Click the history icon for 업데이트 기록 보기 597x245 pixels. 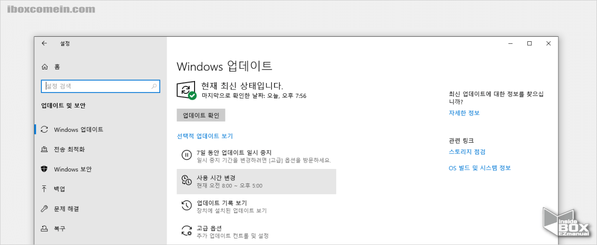coord(186,206)
